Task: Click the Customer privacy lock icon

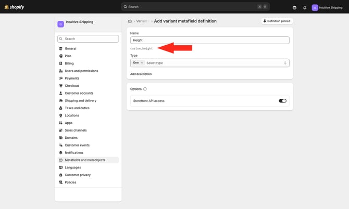Action: pyautogui.click(x=60, y=175)
